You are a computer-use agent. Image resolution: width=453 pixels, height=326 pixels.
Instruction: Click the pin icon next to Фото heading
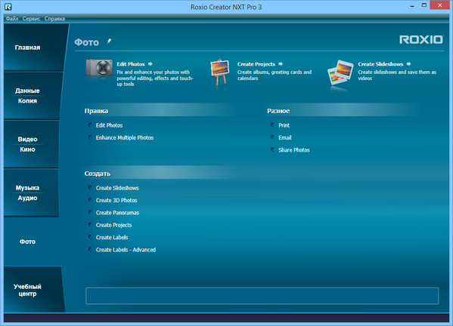point(109,42)
